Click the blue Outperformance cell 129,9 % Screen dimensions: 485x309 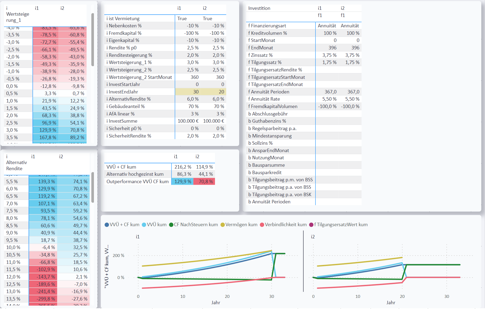(x=183, y=182)
